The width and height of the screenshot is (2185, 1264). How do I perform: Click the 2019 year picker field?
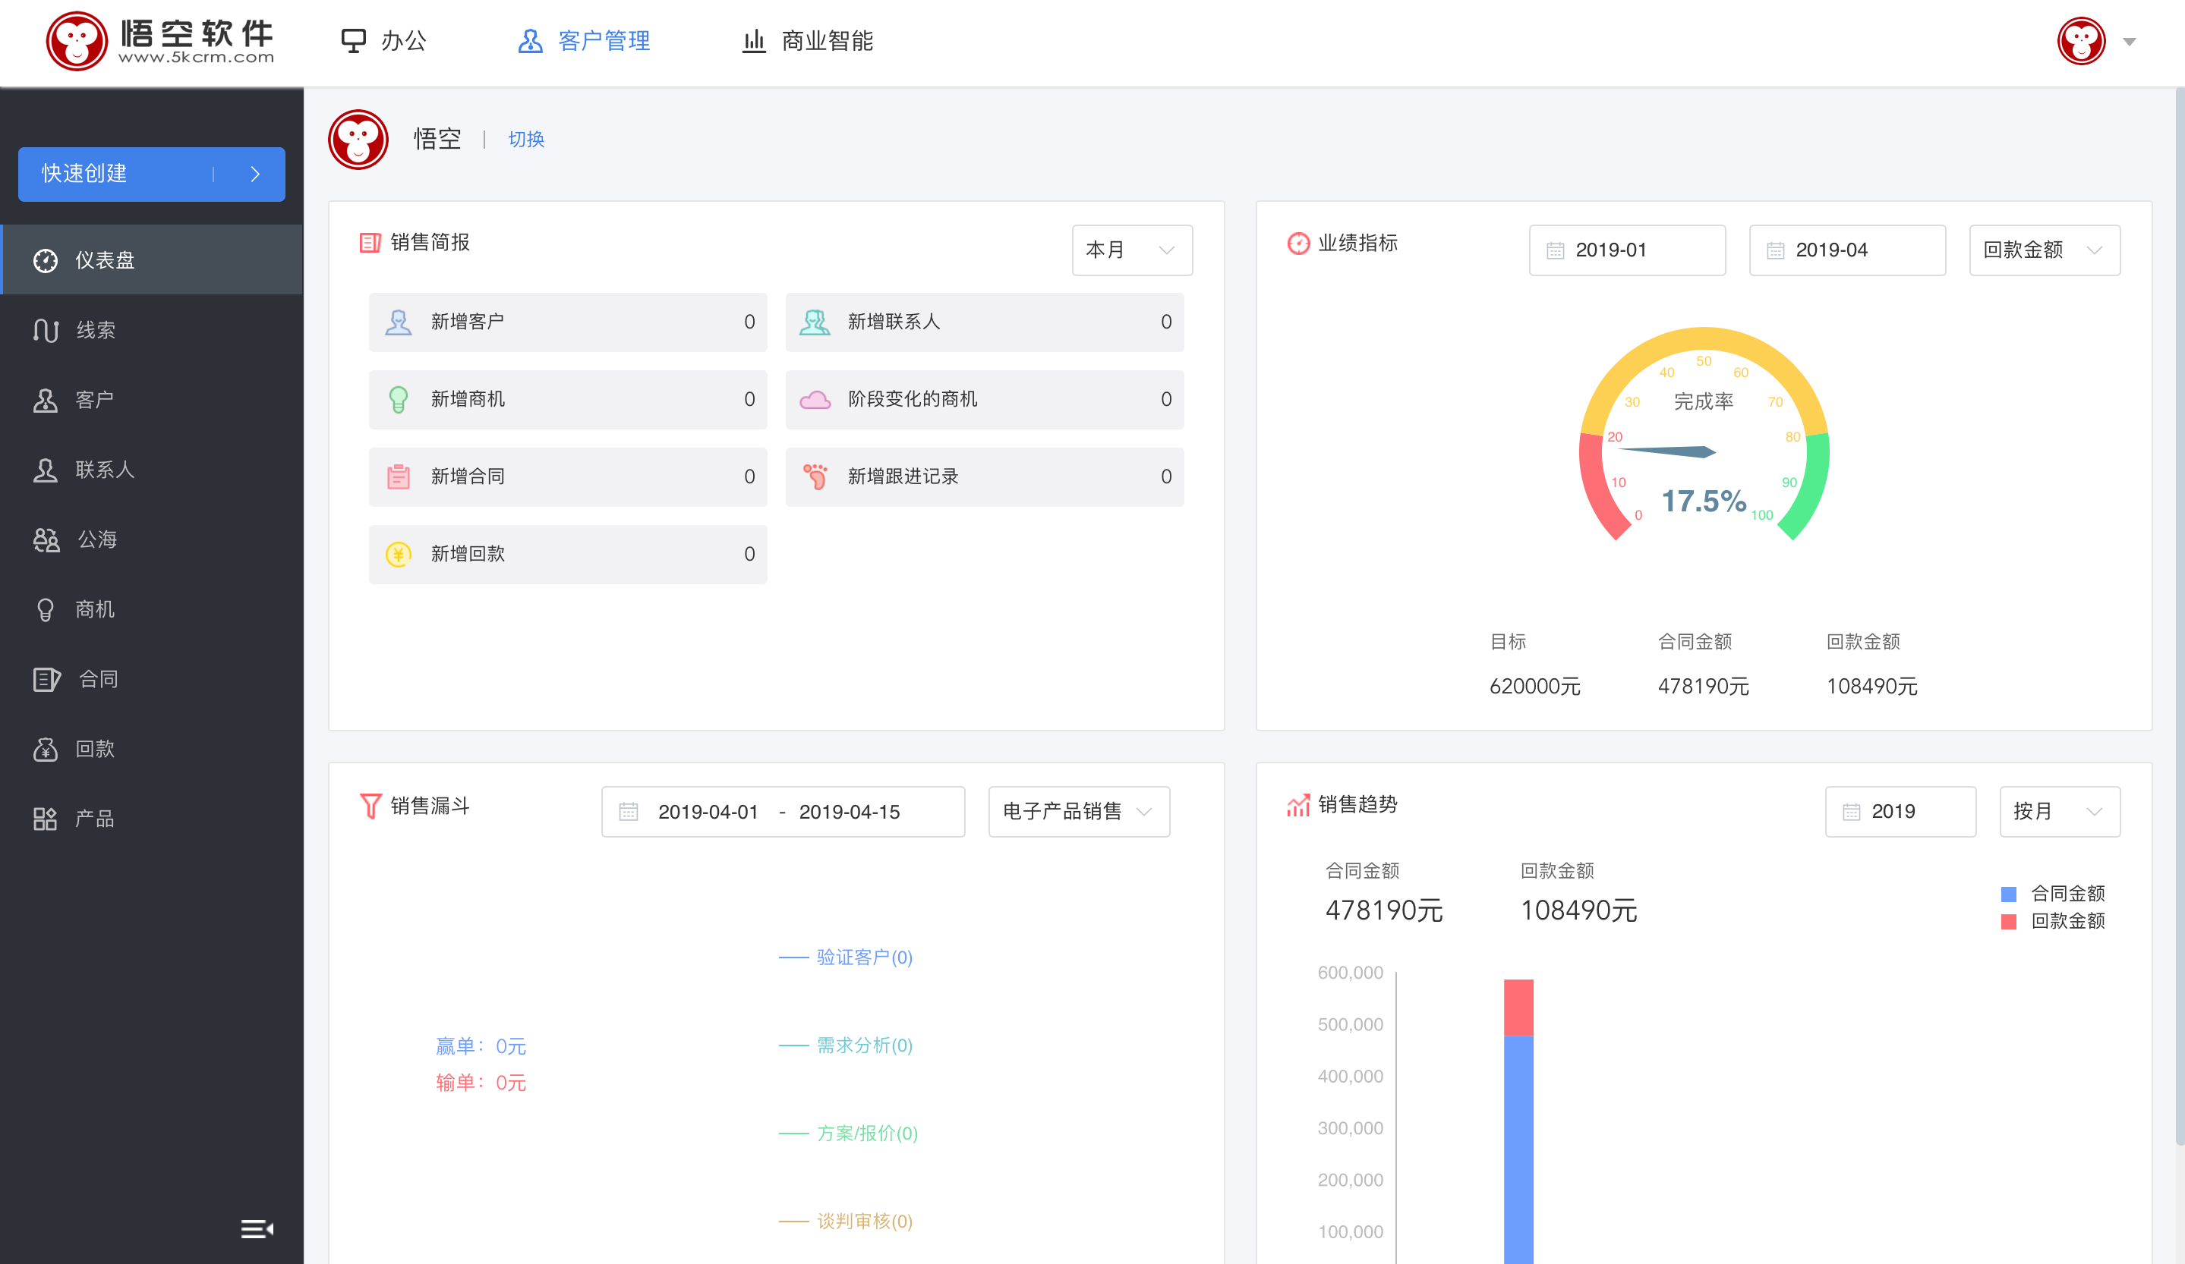pos(1900,812)
